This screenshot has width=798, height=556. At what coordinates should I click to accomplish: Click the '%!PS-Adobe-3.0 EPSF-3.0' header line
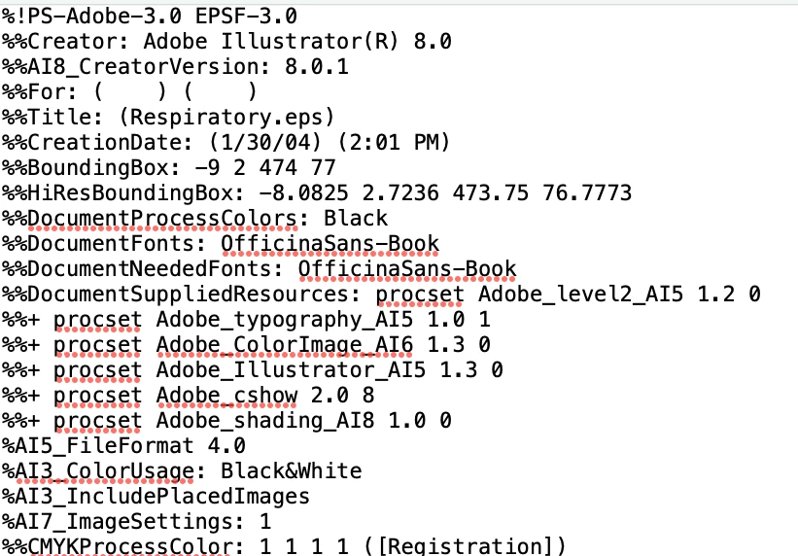point(149,17)
